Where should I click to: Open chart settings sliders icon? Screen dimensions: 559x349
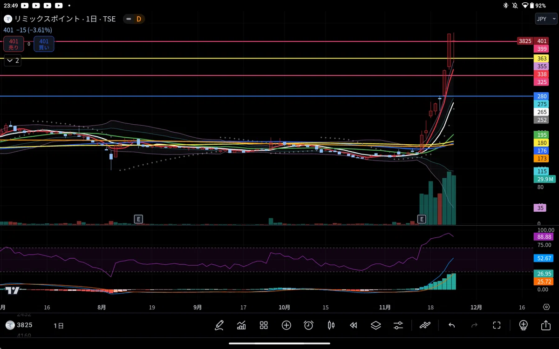coord(398,325)
